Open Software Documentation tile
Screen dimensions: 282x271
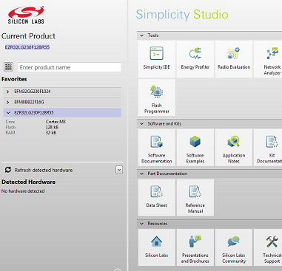pyautogui.click(x=157, y=148)
